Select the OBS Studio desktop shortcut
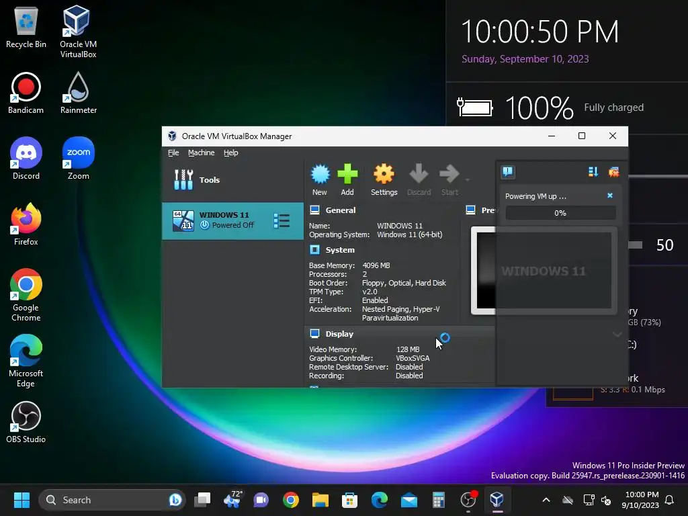The width and height of the screenshot is (688, 516). (x=26, y=423)
